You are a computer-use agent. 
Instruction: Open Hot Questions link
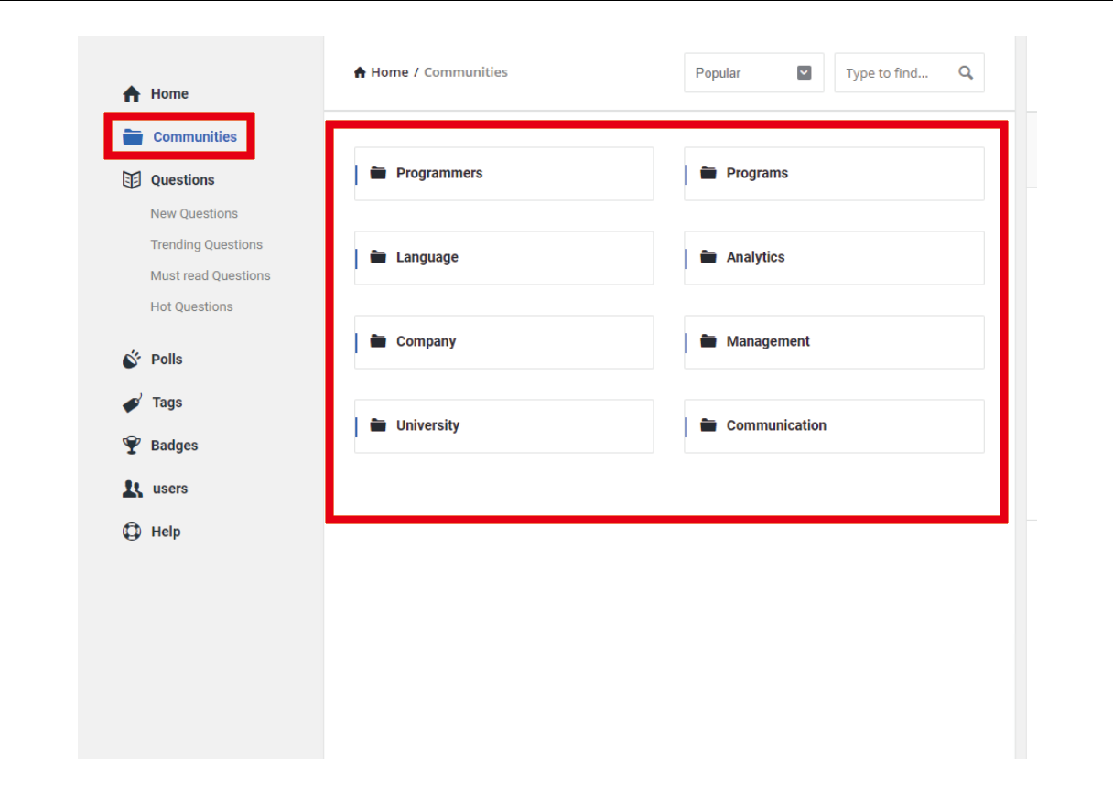click(x=191, y=306)
